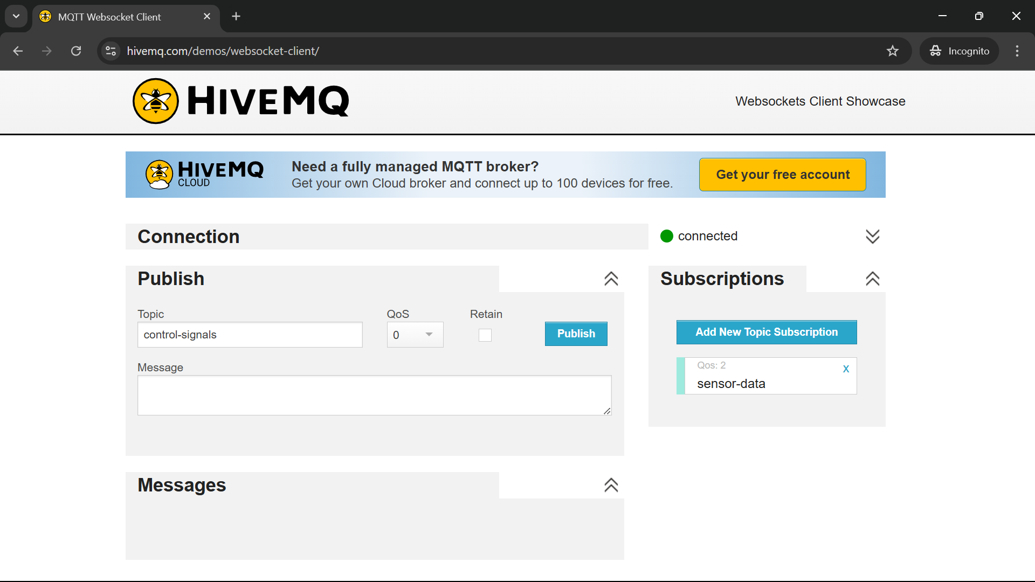Image resolution: width=1035 pixels, height=582 pixels.
Task: Open the tab search dropdown
Action: coord(16,17)
